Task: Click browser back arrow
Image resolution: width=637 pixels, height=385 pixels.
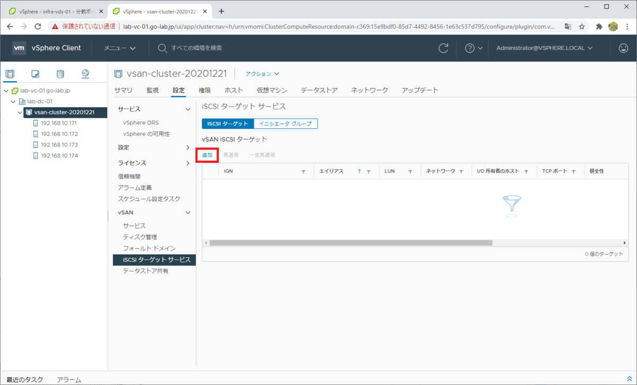Action: [10, 26]
